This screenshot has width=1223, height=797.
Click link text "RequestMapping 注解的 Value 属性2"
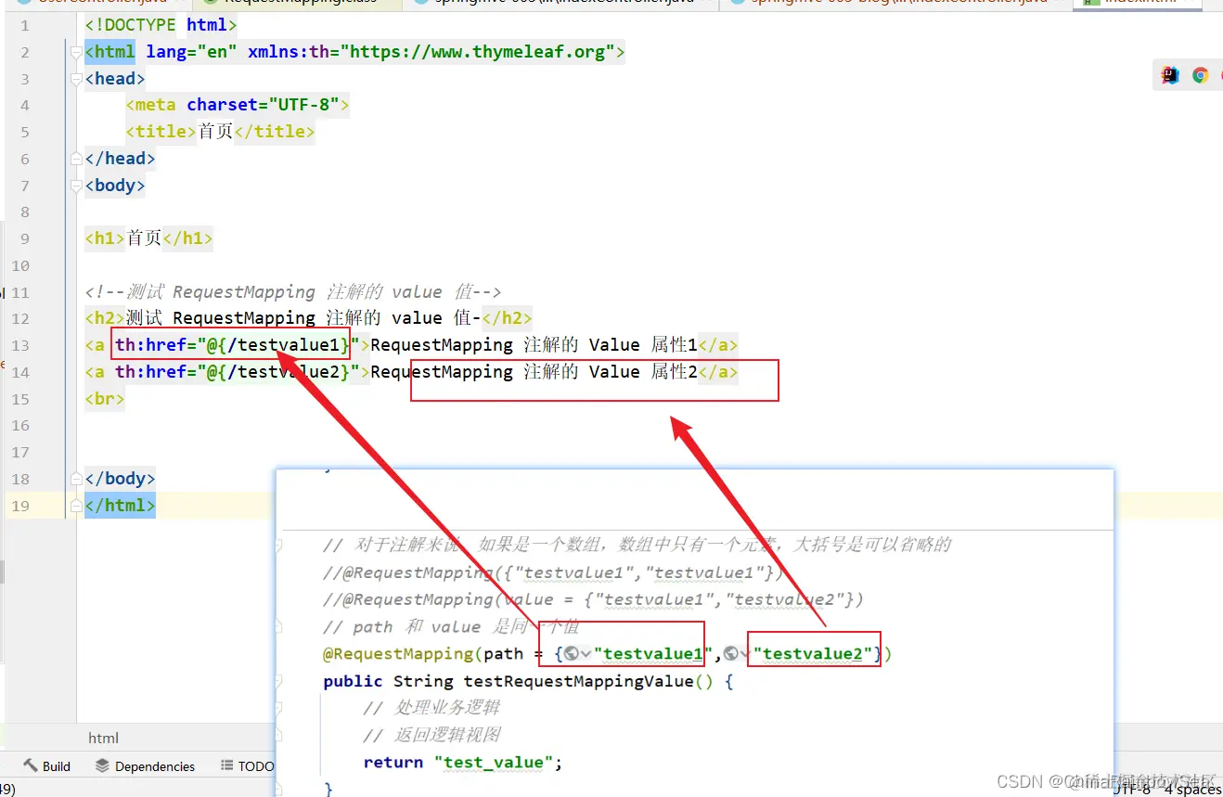tap(534, 372)
